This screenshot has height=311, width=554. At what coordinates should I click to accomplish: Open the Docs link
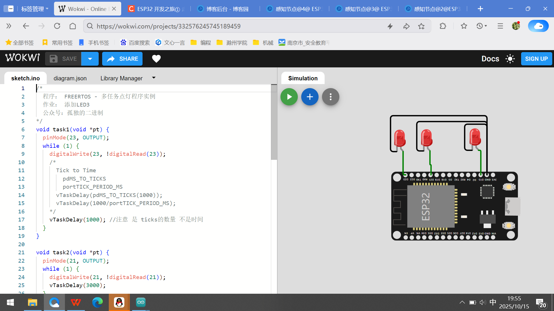(x=490, y=59)
